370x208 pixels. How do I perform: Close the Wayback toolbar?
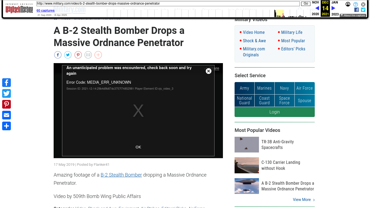pos(363,4)
